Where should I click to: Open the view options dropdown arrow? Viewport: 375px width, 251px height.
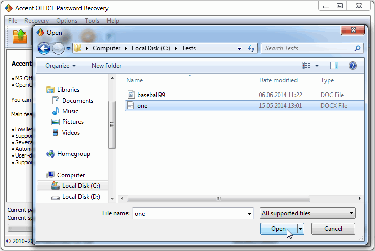[x=317, y=66]
